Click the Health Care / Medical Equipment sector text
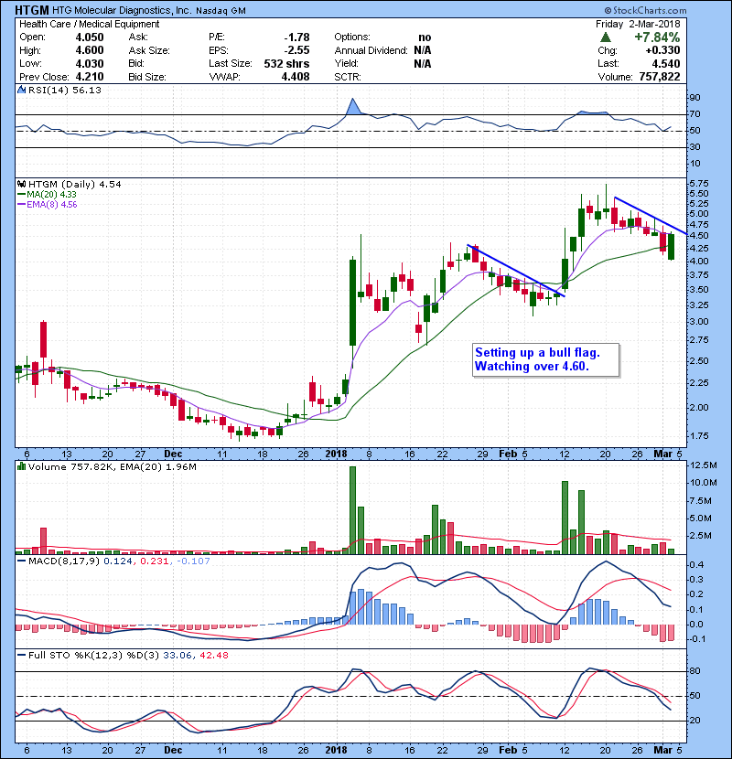Screen dimensions: 732x759 (x=89, y=24)
